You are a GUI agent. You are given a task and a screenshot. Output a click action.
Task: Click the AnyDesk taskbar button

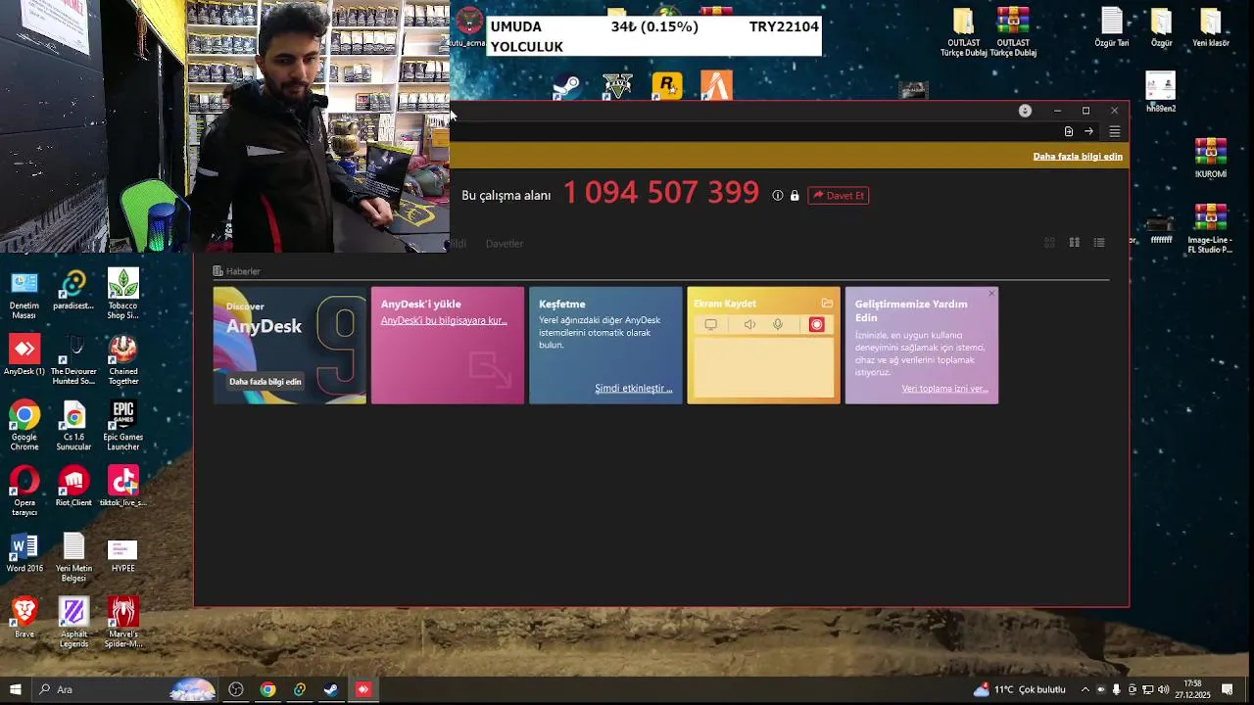363,689
